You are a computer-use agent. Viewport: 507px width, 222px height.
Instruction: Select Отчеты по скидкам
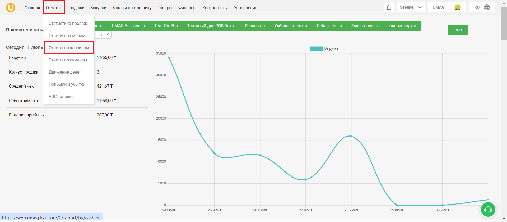68,60
